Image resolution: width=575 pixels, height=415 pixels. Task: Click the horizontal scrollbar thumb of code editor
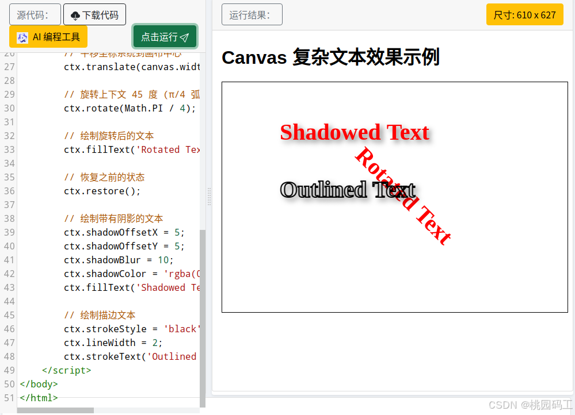pyautogui.click(x=55, y=410)
